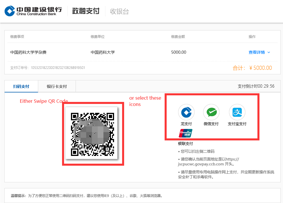Click the China Construction Bank logo icon
The height and width of the screenshot is (203, 283).
click(9, 11)
